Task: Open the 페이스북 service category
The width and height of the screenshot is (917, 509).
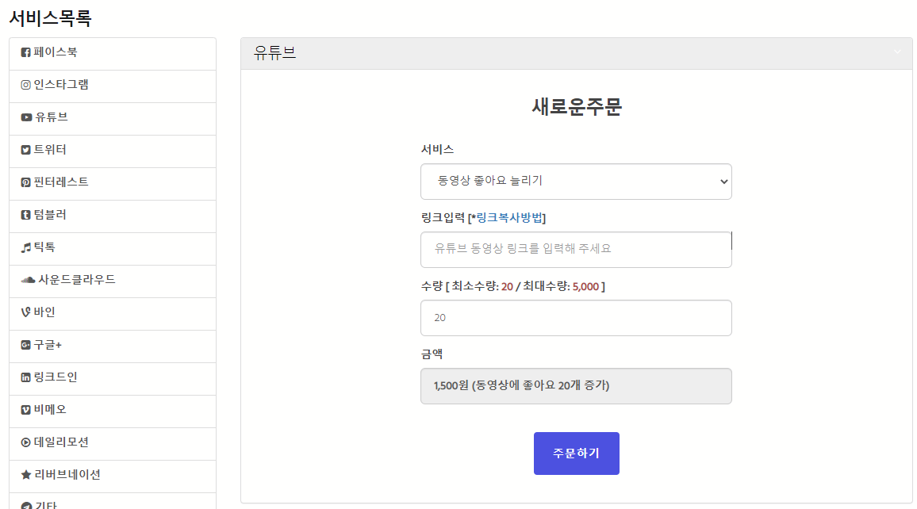Action: point(113,54)
